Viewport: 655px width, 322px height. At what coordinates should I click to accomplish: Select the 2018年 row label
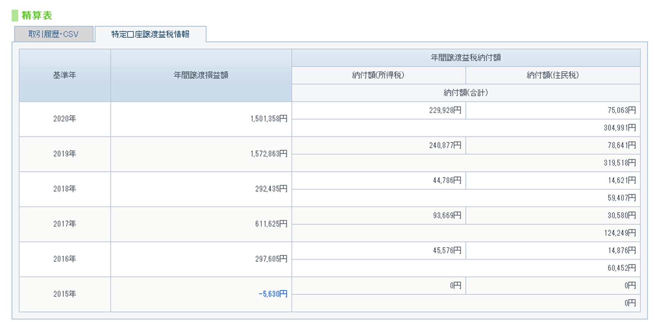click(x=65, y=189)
